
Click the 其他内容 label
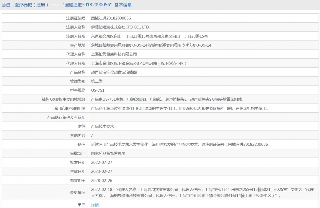pos(78,135)
